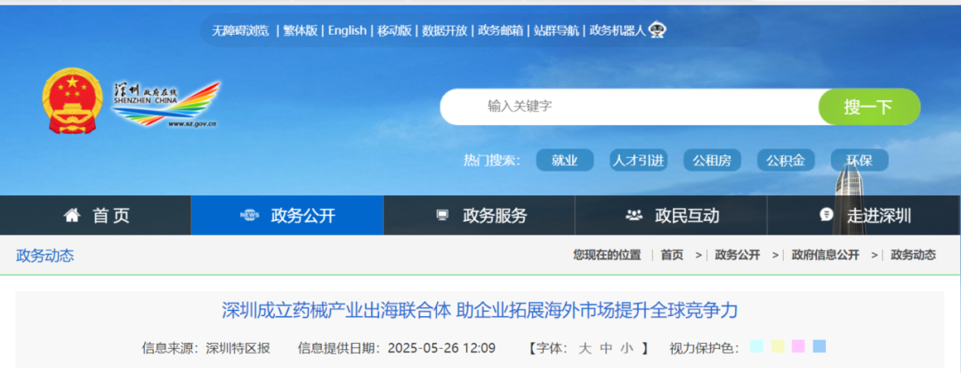
Task: Click the government robot mascot icon
Action: pyautogui.click(x=658, y=30)
